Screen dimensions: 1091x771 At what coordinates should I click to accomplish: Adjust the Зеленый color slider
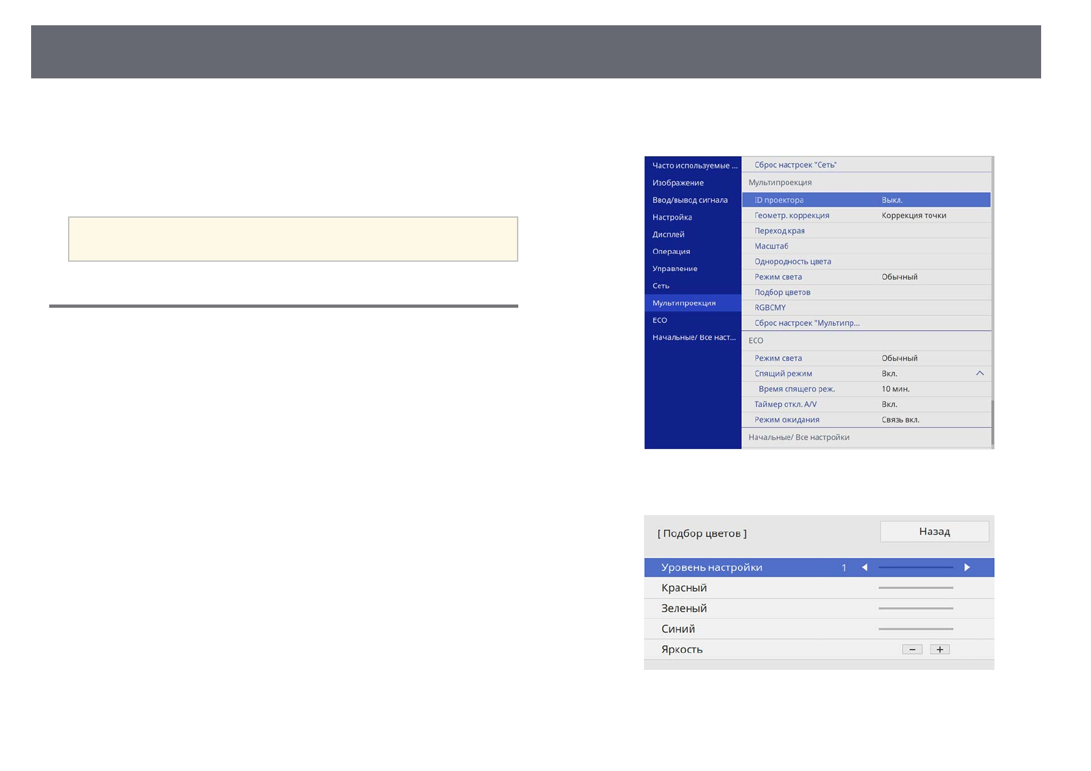915,608
